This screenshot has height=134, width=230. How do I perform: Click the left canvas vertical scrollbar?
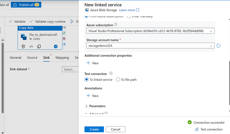3,78
